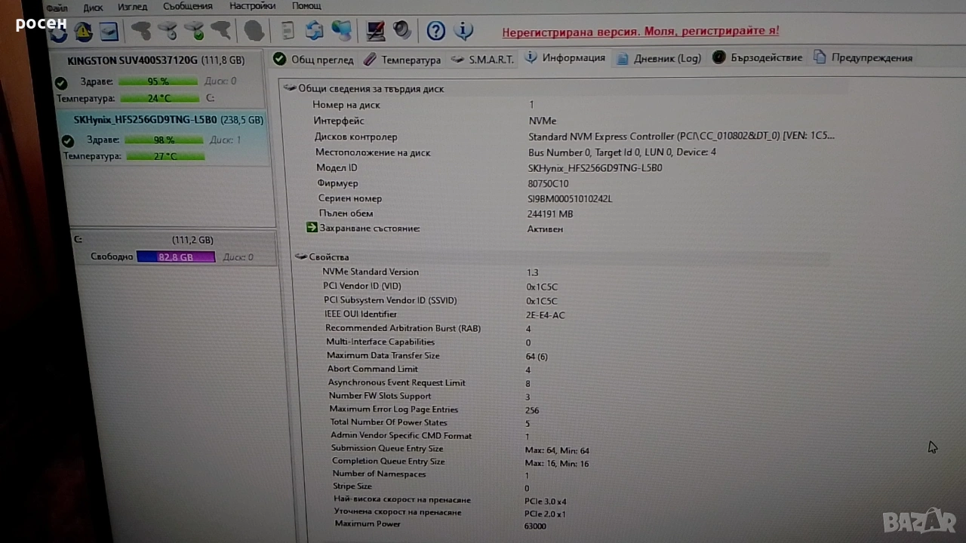This screenshot has height=543, width=966.
Task: Collapse the 'Свойства' section
Action: (300, 257)
